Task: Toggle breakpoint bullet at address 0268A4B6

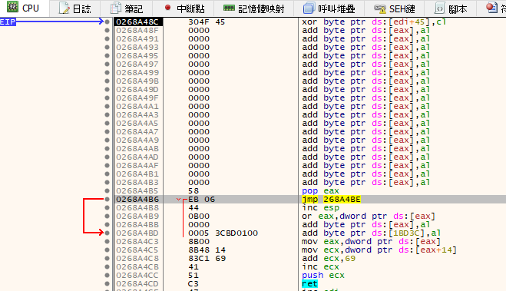Action: (x=107, y=199)
